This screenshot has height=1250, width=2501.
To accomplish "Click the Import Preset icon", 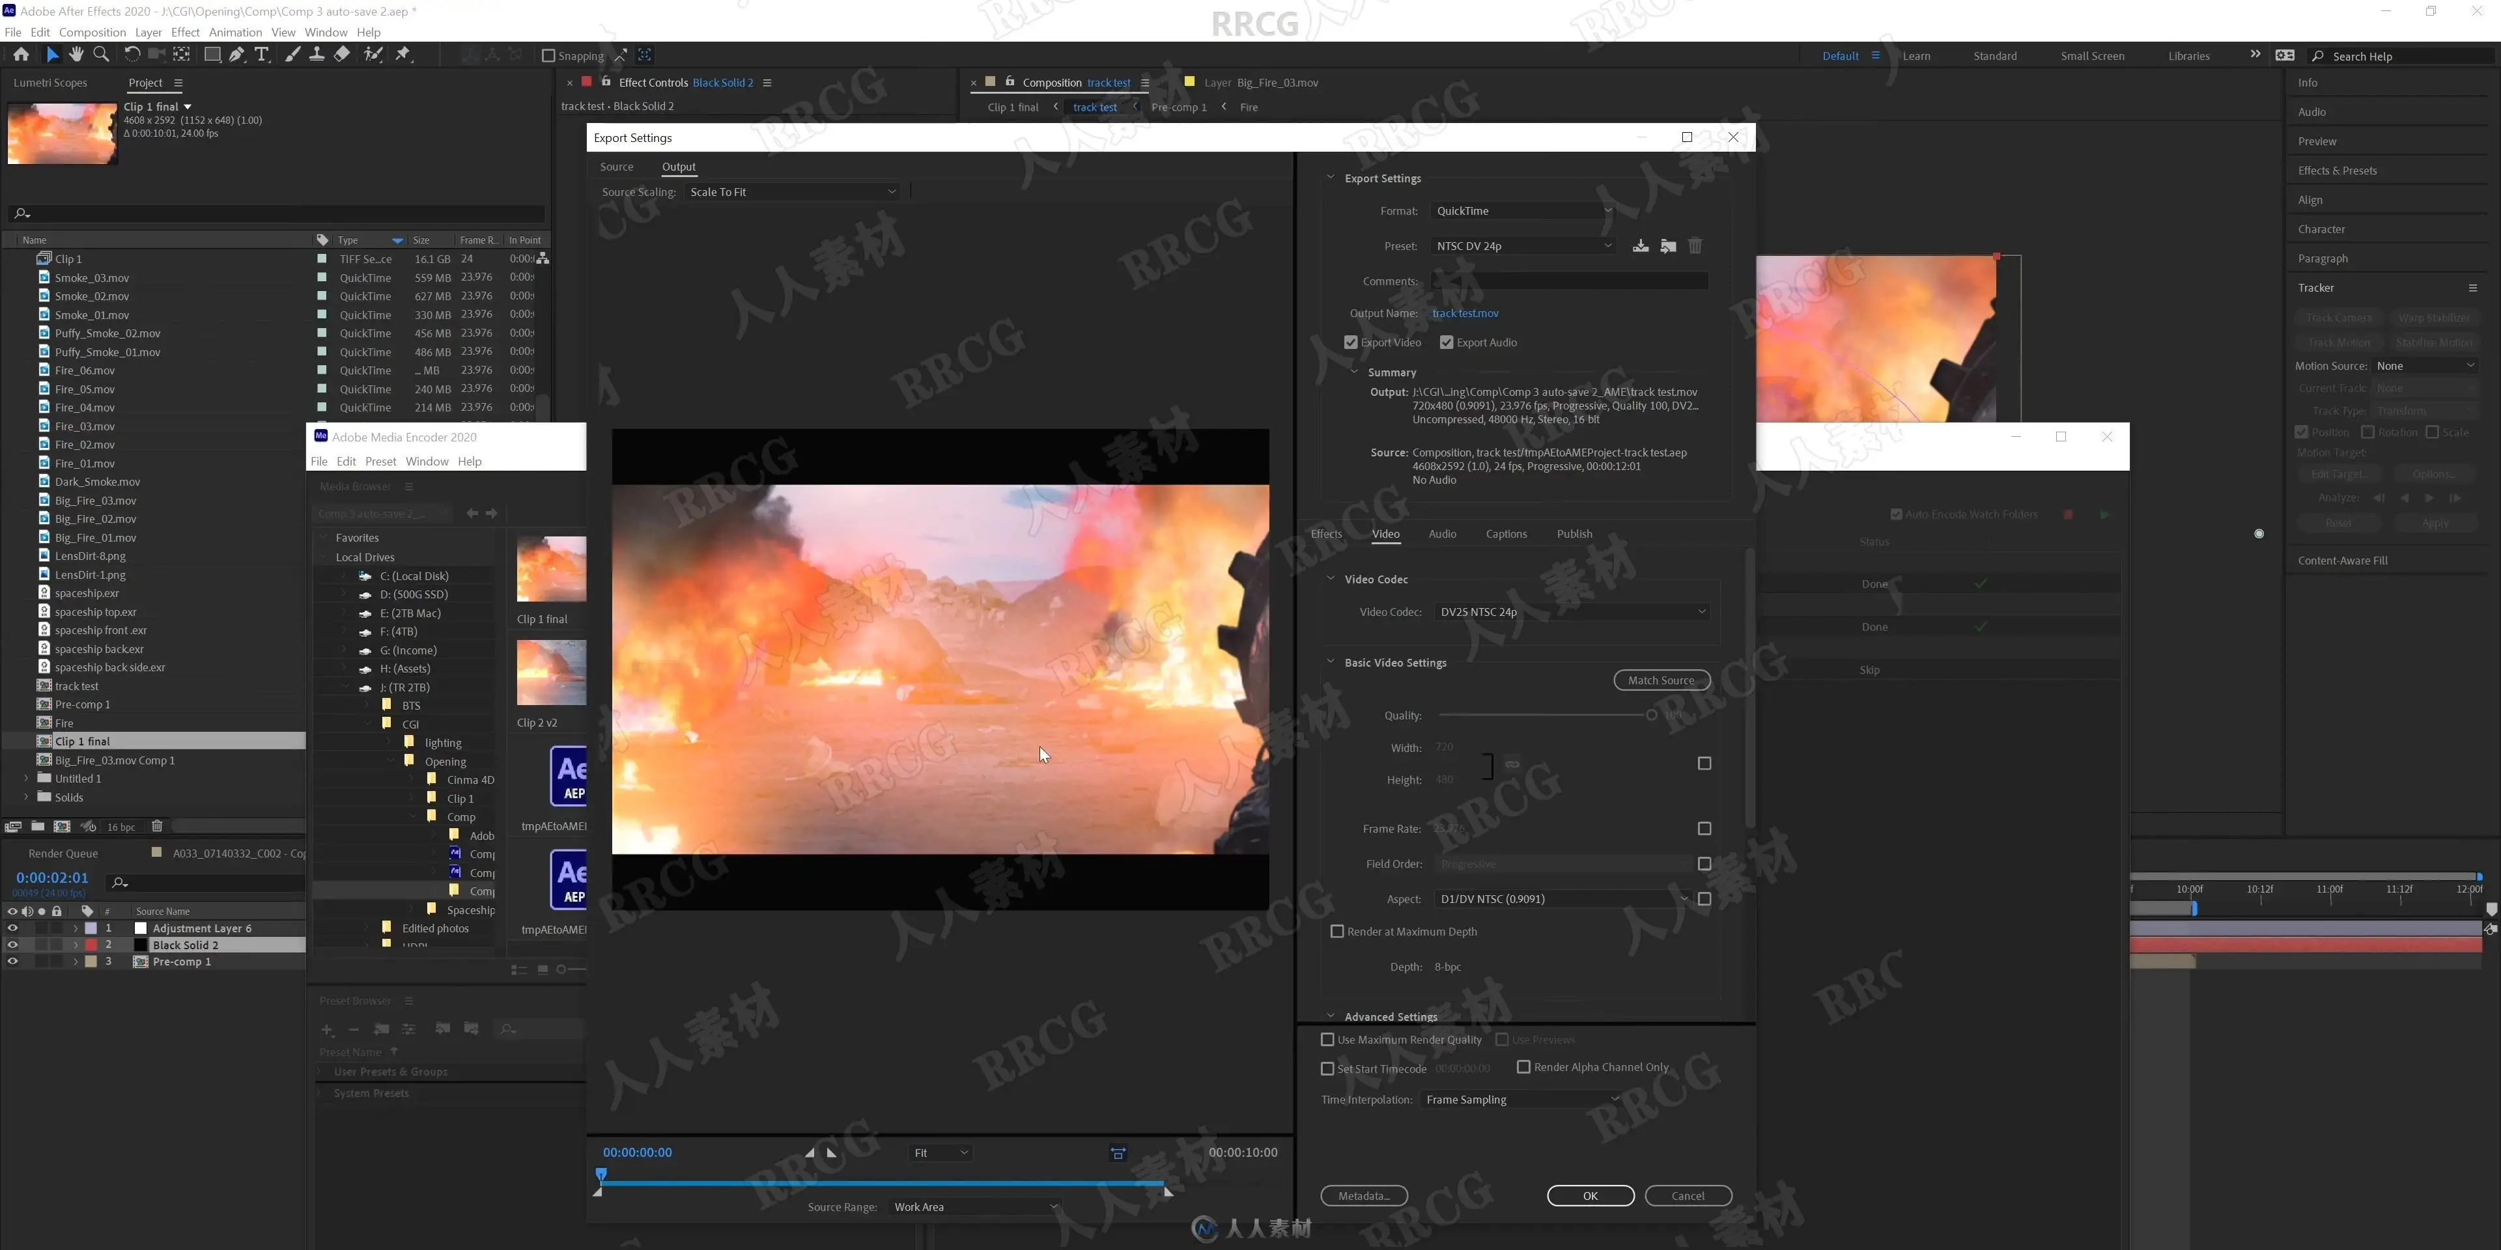I will click(x=1667, y=247).
